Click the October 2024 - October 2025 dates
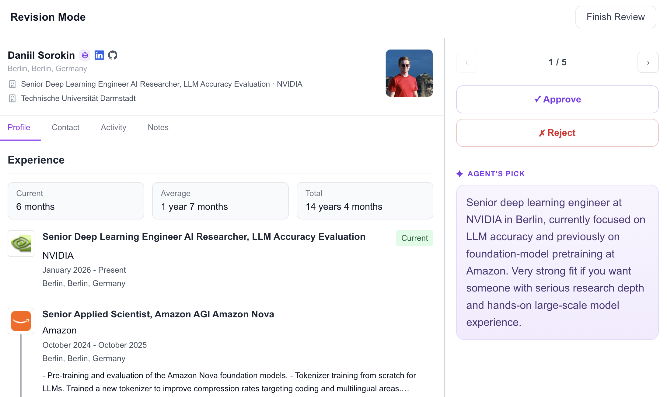667x397 pixels. coord(95,345)
